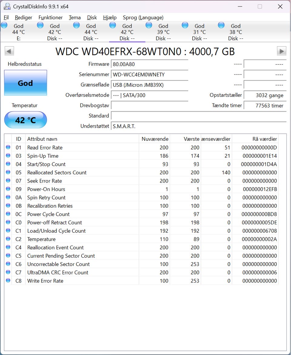Click the status dot for Reallocated Sectors Count

coord(8,172)
